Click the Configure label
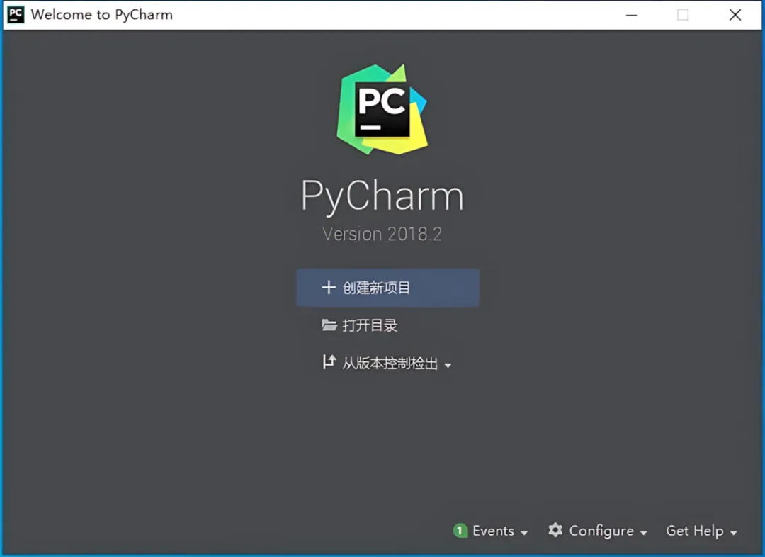This screenshot has height=557, width=765. (601, 531)
